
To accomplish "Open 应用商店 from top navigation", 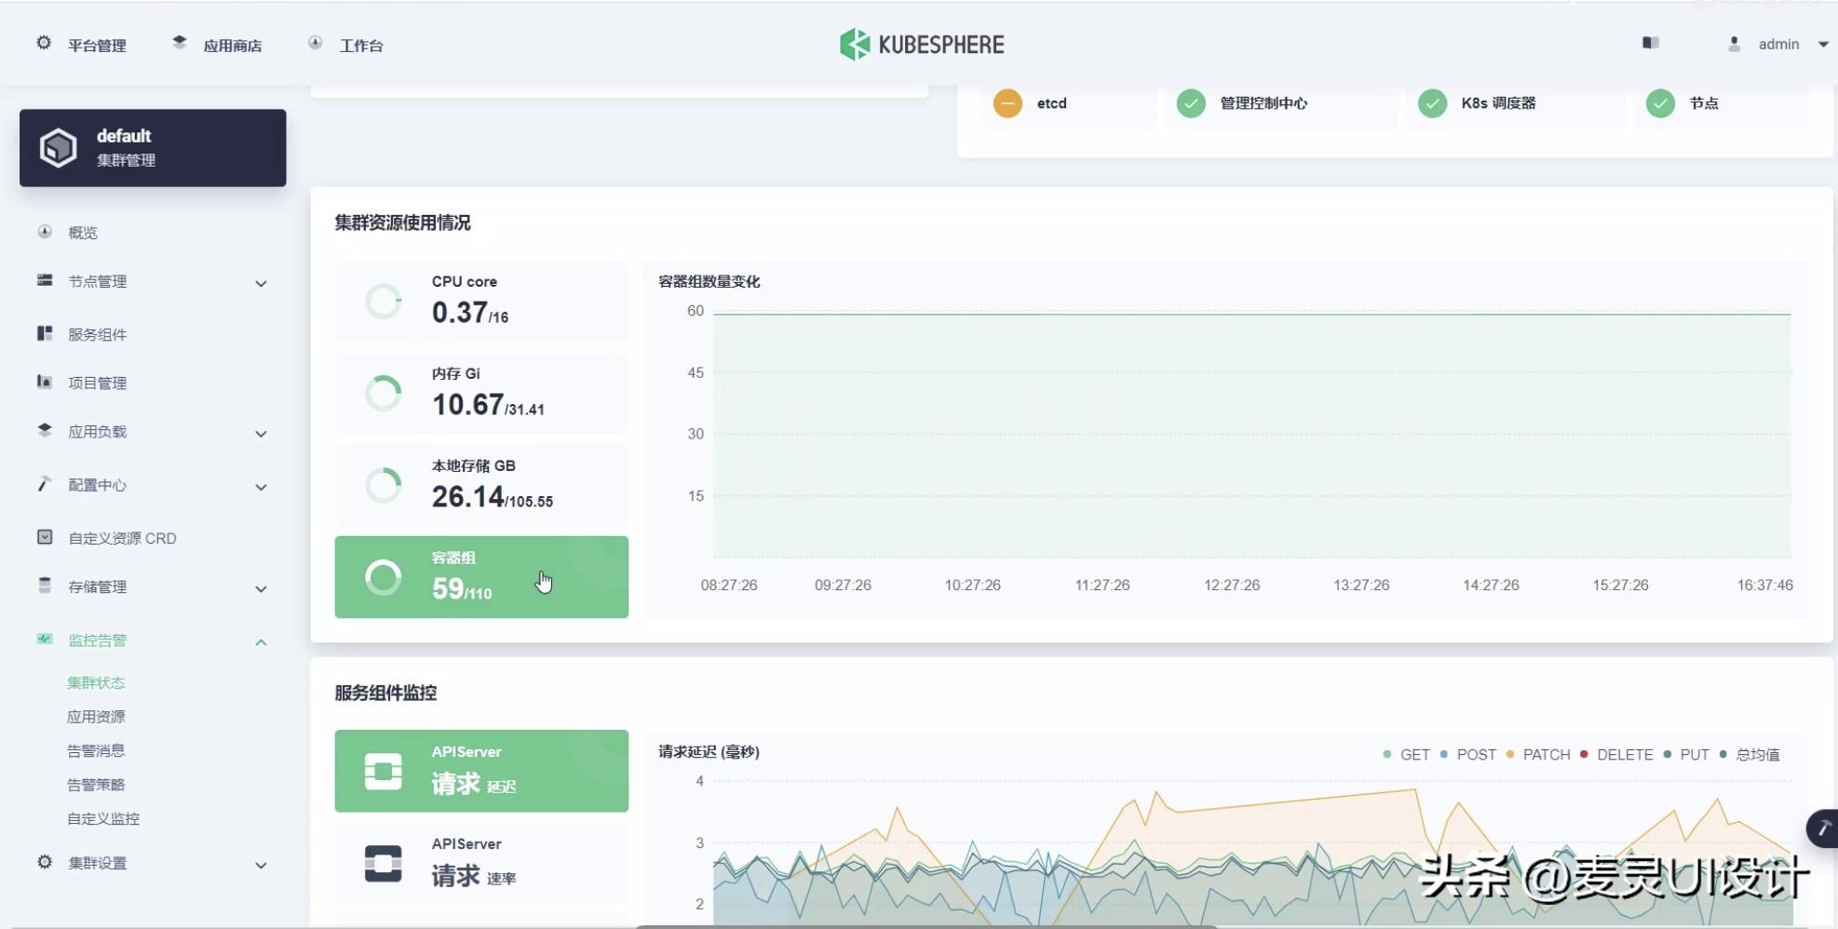I will point(232,46).
